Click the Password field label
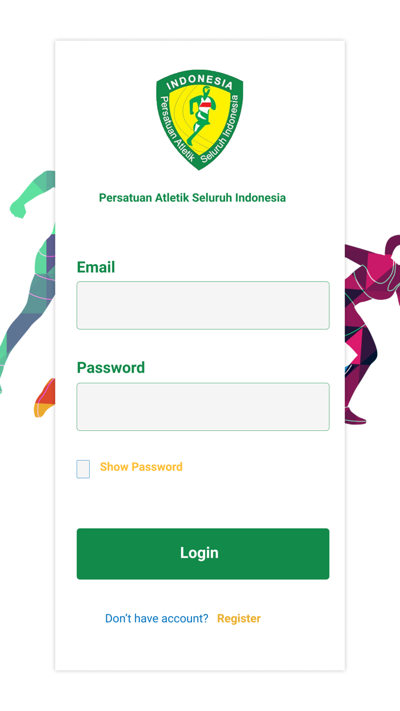400x711 pixels. 110,368
